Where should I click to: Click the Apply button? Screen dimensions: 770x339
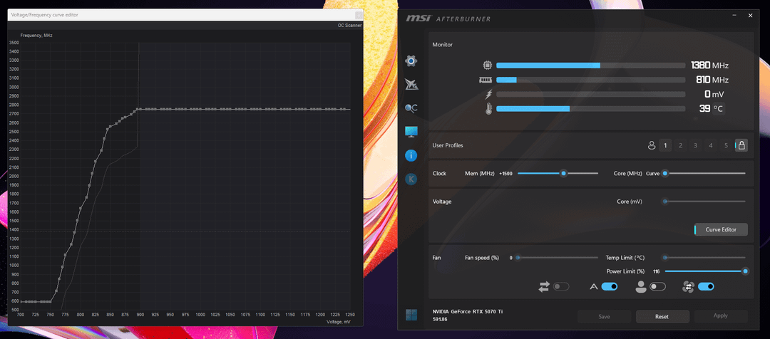(x=720, y=315)
